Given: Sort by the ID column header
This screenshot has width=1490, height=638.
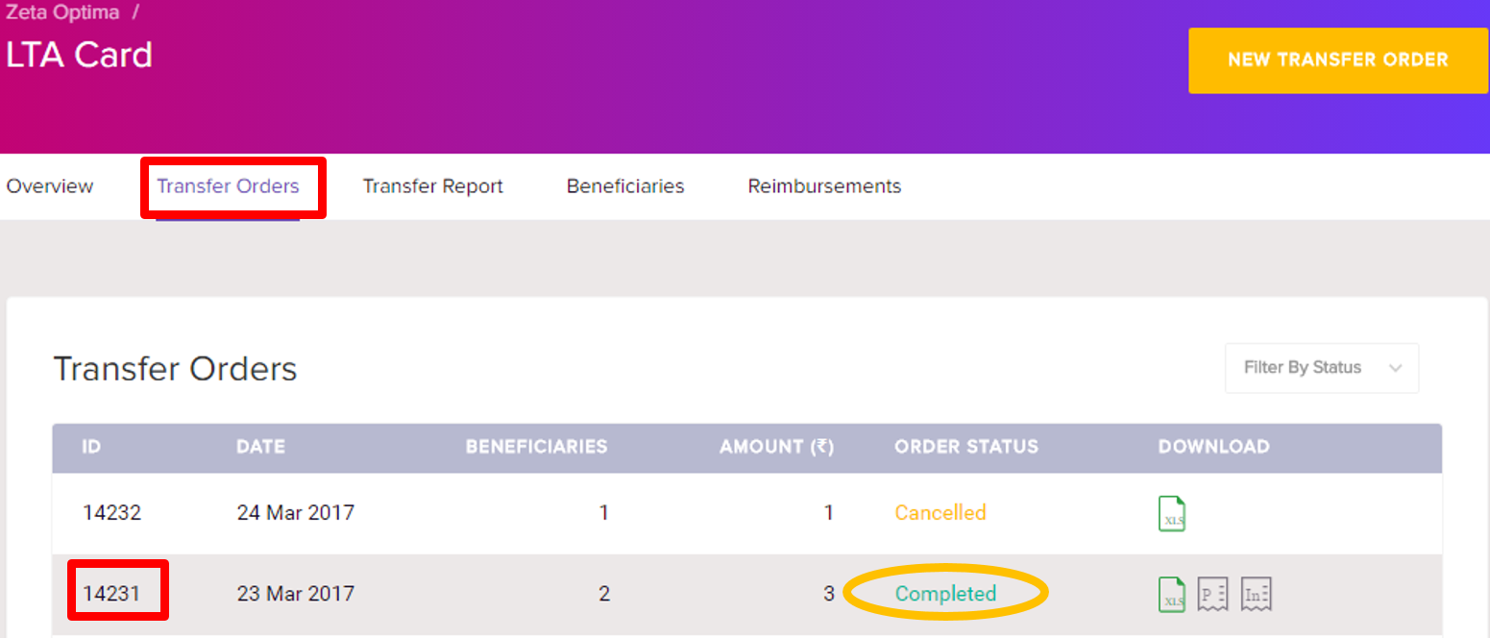Looking at the screenshot, I should pos(91,447).
